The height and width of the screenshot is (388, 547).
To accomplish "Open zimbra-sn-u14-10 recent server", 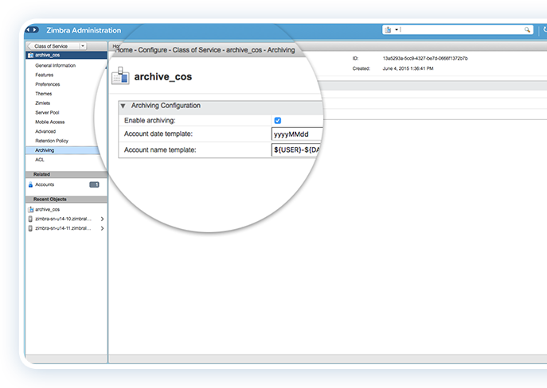I will coord(63,219).
